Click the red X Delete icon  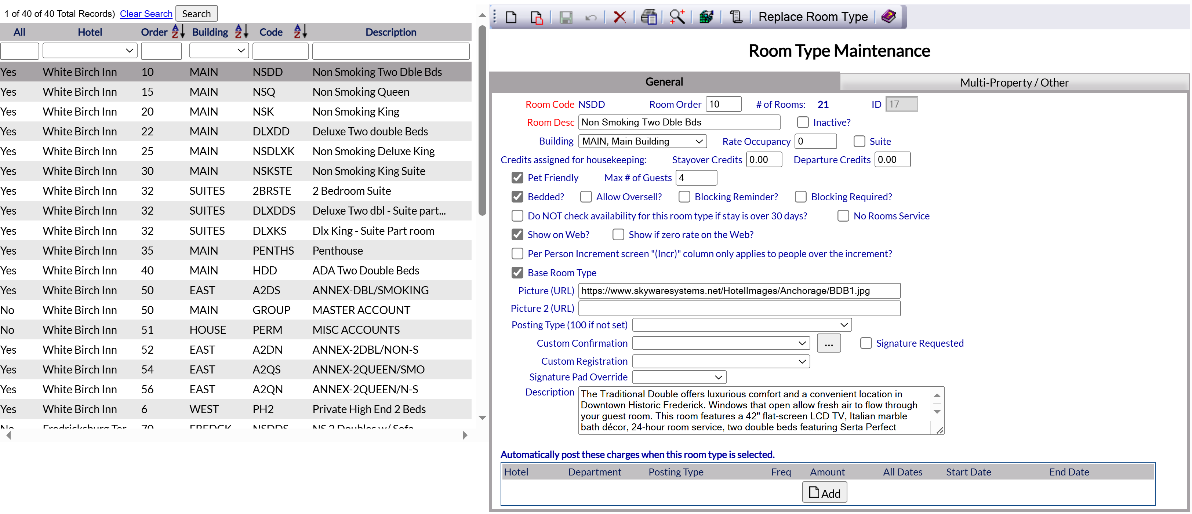tap(619, 17)
